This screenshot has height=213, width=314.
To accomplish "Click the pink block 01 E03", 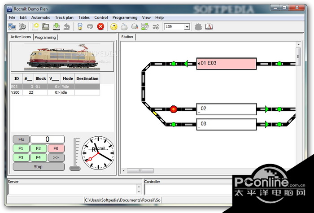I will (226, 64).
